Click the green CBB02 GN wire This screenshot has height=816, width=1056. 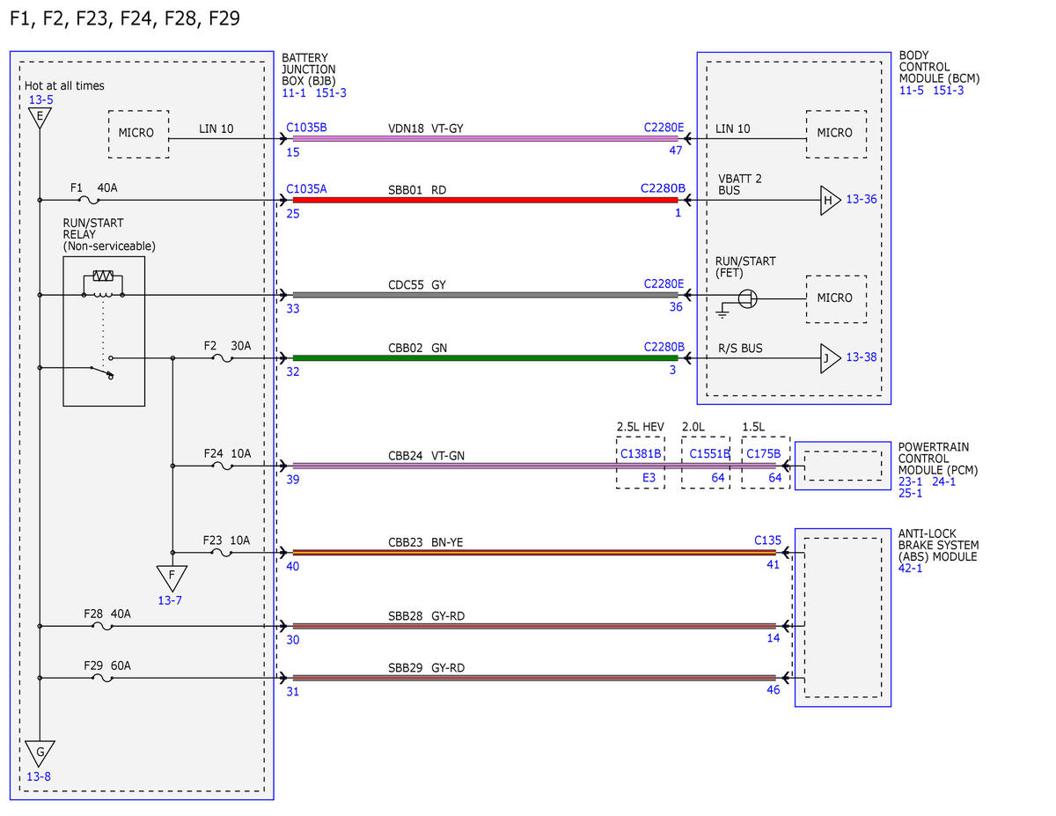pos(485,358)
